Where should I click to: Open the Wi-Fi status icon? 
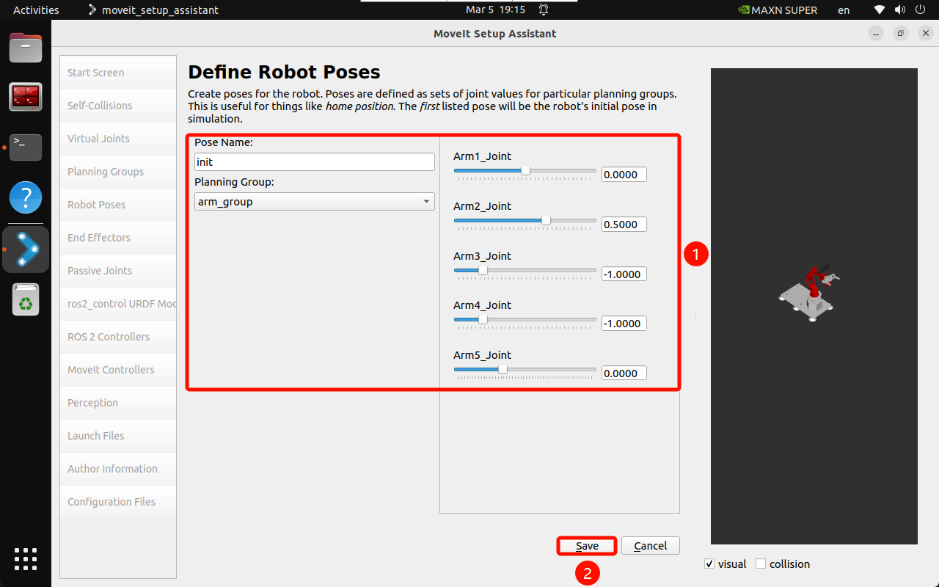(x=880, y=10)
